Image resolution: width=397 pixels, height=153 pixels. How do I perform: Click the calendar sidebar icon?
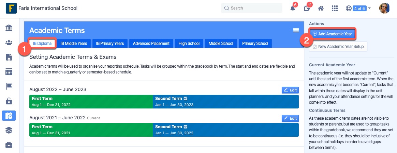(9, 72)
